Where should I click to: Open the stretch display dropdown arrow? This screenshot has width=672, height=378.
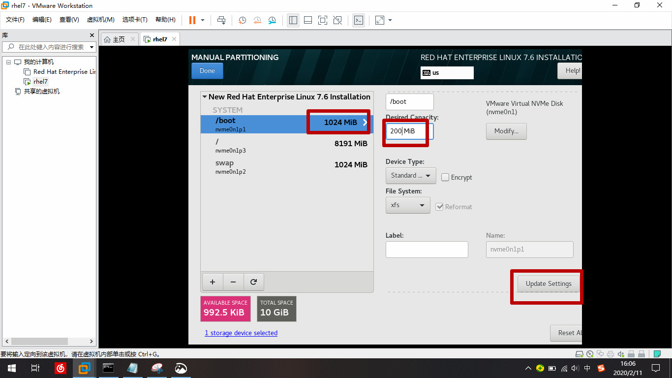[390, 20]
